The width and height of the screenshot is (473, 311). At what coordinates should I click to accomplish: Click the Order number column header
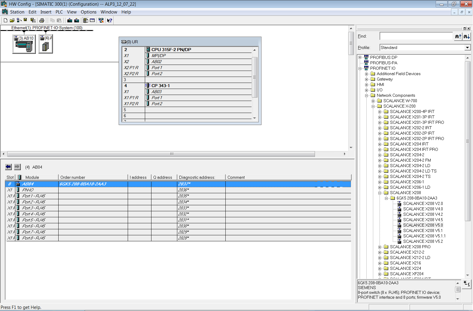[93, 177]
